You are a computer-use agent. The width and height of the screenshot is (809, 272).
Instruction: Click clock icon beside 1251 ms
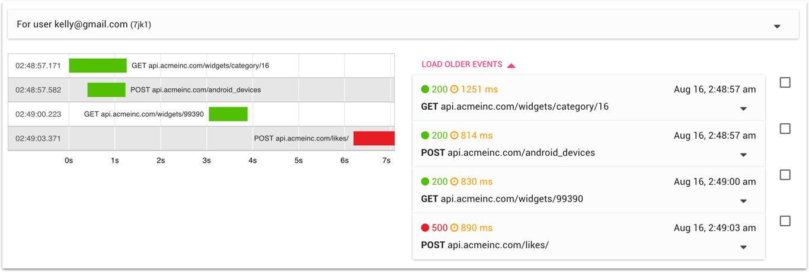[x=455, y=89]
